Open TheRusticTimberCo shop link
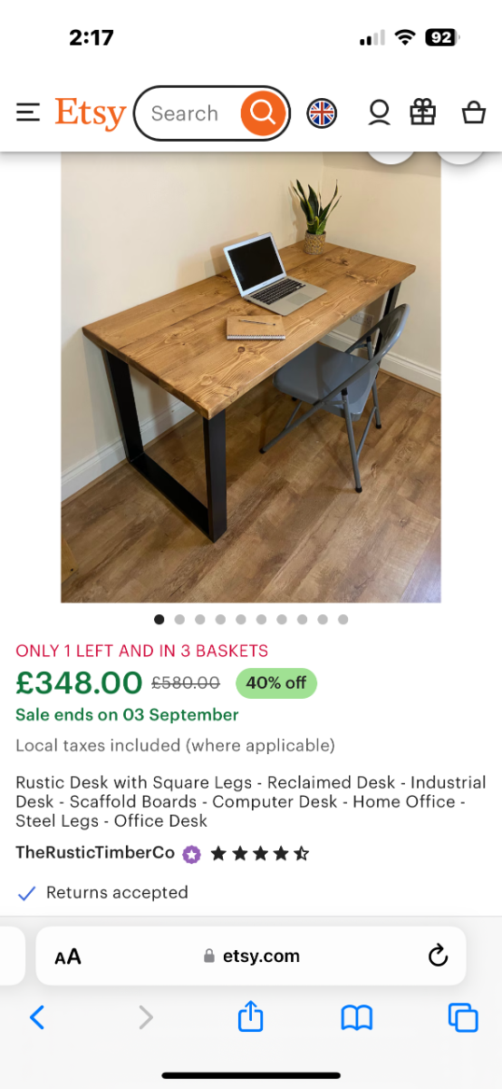502x1089 pixels. point(95,853)
